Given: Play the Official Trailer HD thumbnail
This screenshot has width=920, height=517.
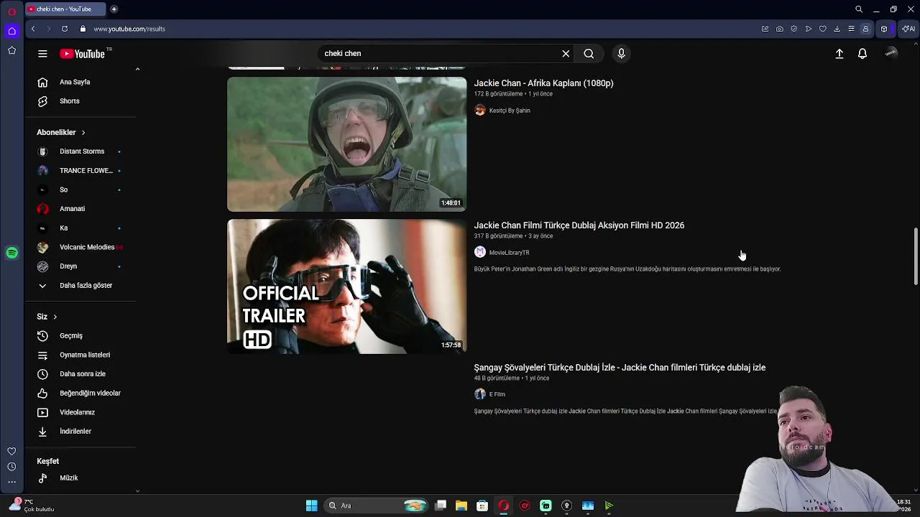Looking at the screenshot, I should point(347,287).
